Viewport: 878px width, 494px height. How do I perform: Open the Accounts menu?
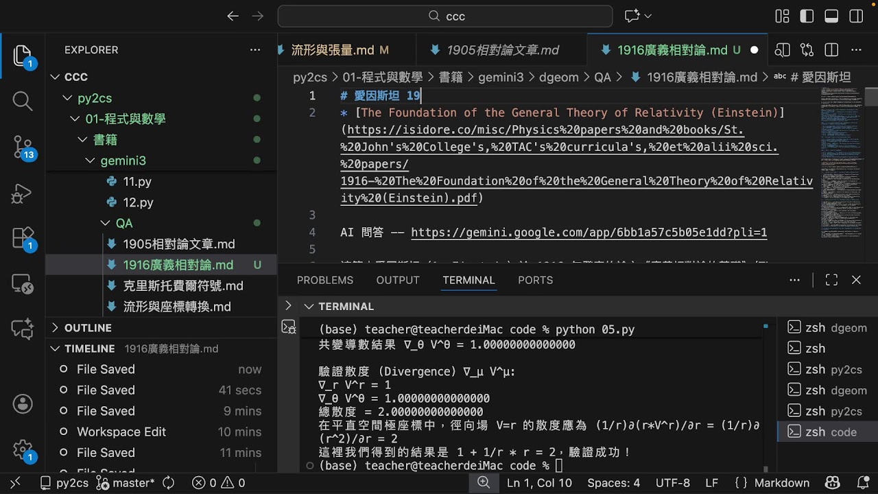tap(23, 403)
